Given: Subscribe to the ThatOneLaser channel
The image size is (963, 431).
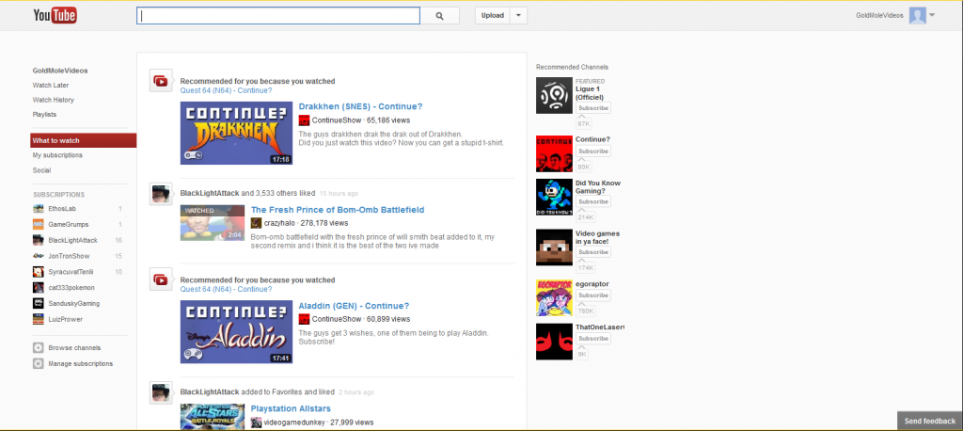Looking at the screenshot, I should pyautogui.click(x=593, y=339).
